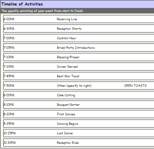154x149 pixels.
Task: Click the Last Dance activity entry
Action: [65, 133]
